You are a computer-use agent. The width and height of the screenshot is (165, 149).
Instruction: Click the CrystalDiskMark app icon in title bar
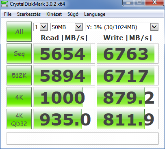pyautogui.click(x=4, y=4)
